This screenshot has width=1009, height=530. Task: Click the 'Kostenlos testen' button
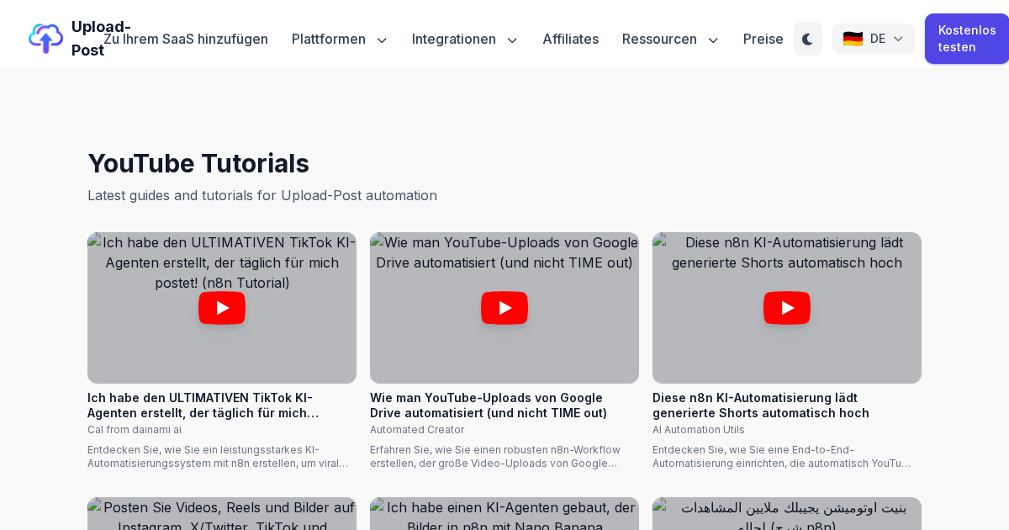coord(967,39)
